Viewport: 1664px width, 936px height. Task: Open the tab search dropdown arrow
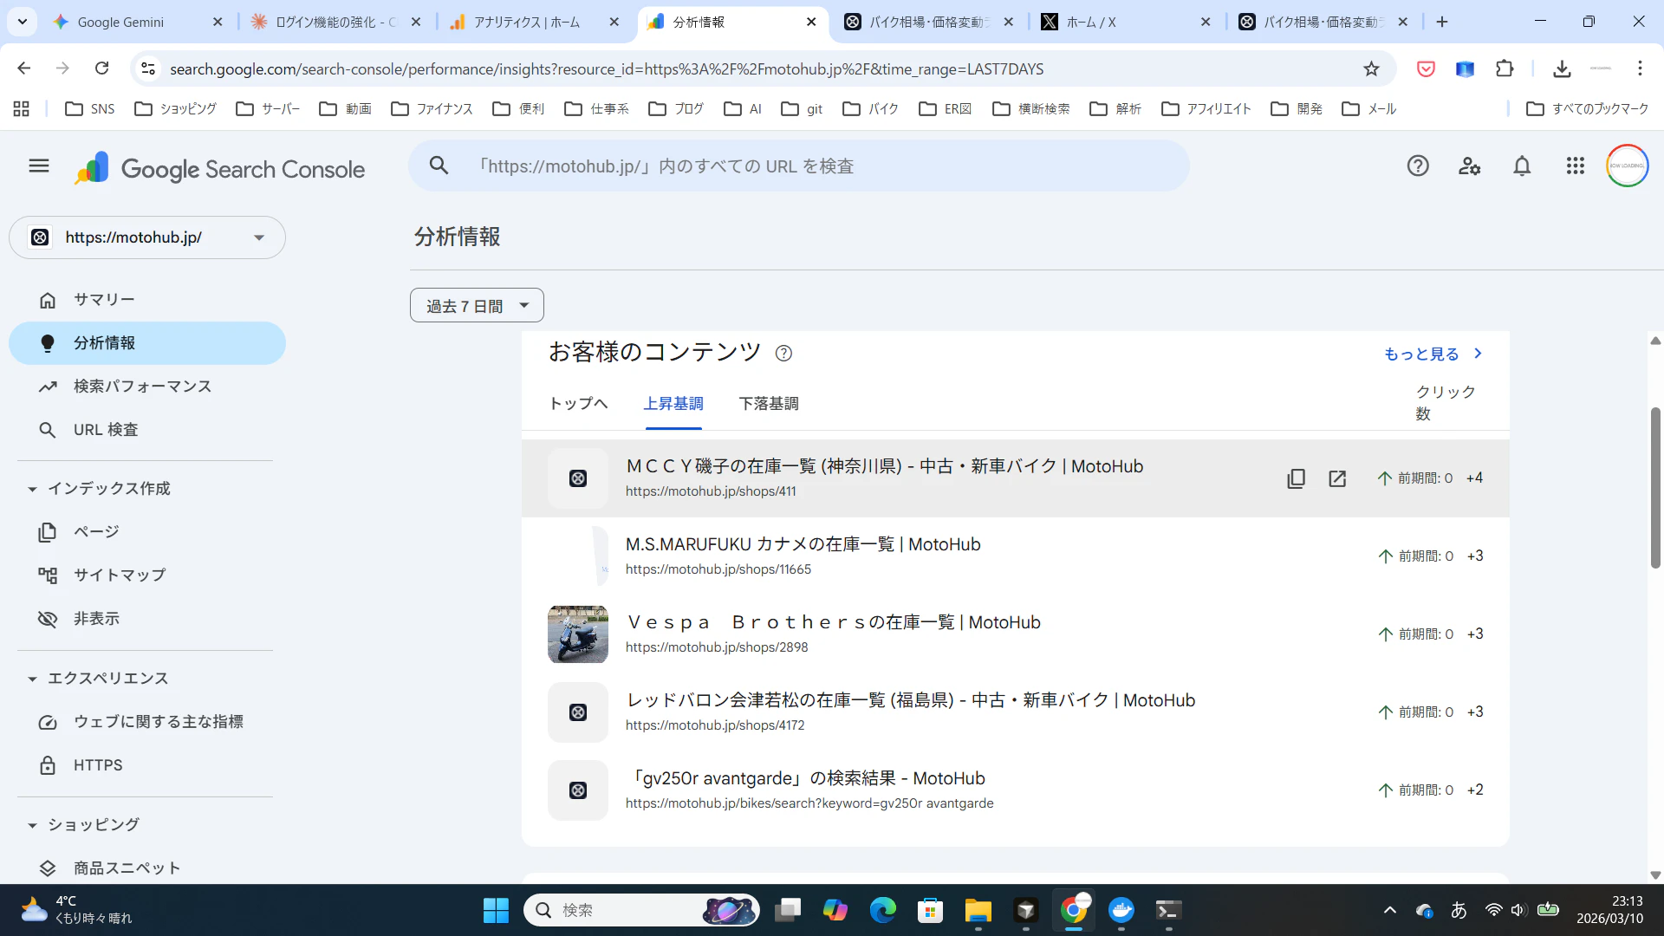pos(23,22)
